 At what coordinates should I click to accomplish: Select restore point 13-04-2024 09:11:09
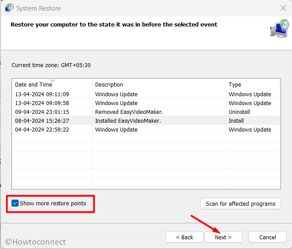click(42, 94)
